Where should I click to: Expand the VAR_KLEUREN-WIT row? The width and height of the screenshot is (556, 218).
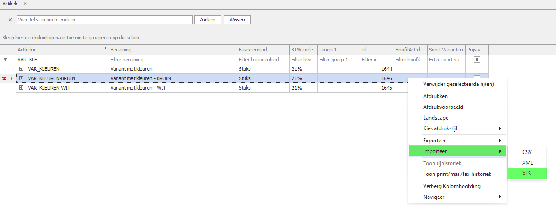click(x=21, y=88)
